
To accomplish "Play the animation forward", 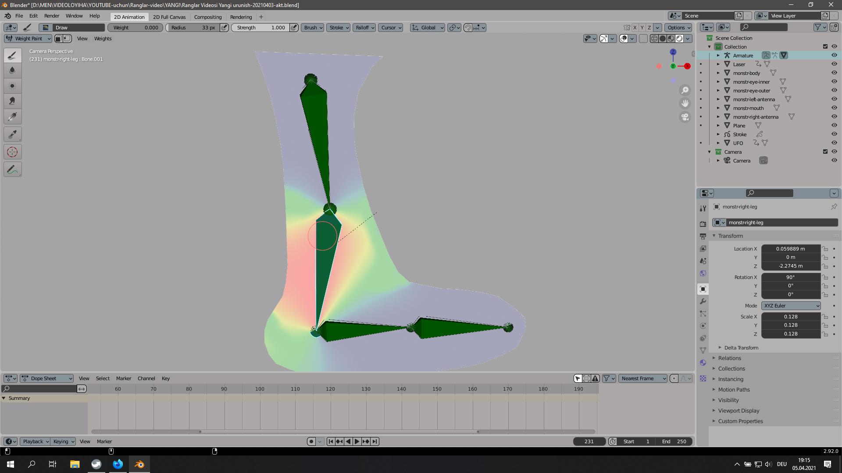I will (357, 441).
